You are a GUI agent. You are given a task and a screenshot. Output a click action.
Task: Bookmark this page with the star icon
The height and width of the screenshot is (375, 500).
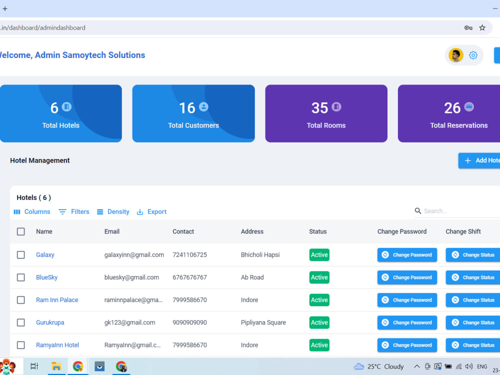(482, 27)
